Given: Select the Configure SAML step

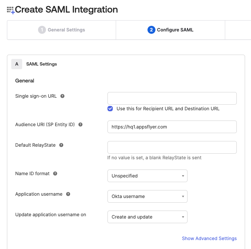Looking at the screenshot, I should coord(170,30).
